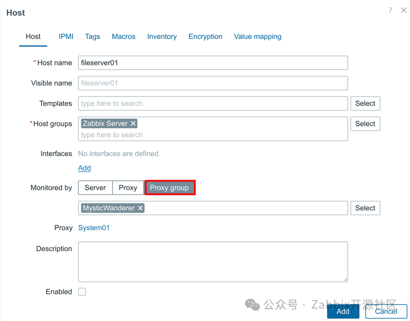Remove Zabbix Server tag from Host groups
Viewport: 410px width, 321px height.
click(133, 124)
